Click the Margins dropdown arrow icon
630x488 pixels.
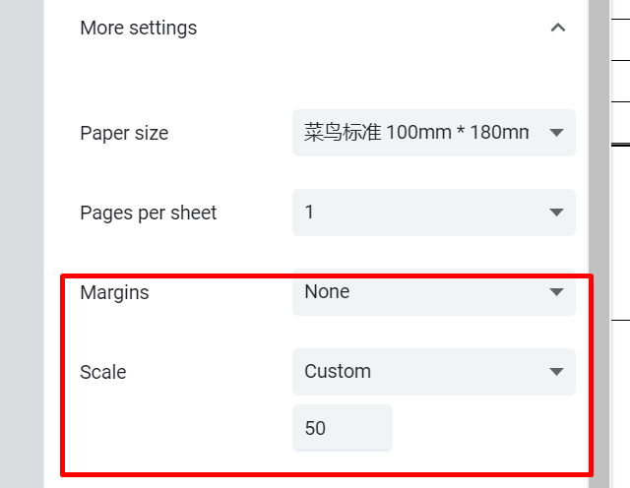[556, 292]
